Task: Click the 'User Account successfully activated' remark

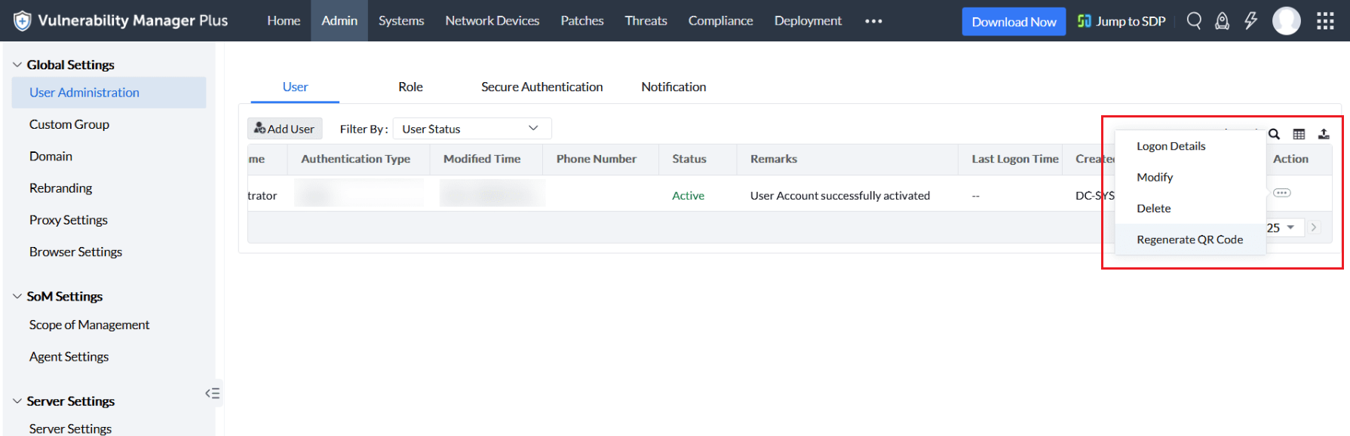Action: tap(840, 195)
